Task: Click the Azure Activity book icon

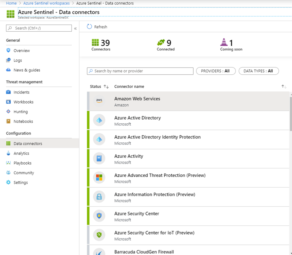Action: click(x=99, y=158)
